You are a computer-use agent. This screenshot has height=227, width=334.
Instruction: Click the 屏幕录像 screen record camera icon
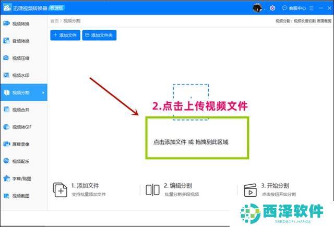coord(7,144)
